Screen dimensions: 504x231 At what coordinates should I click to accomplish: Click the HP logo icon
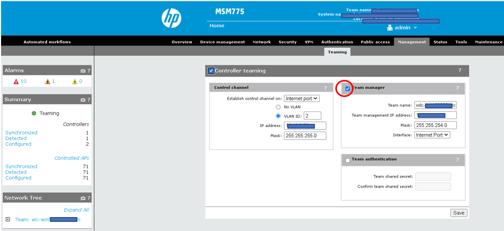pyautogui.click(x=171, y=18)
